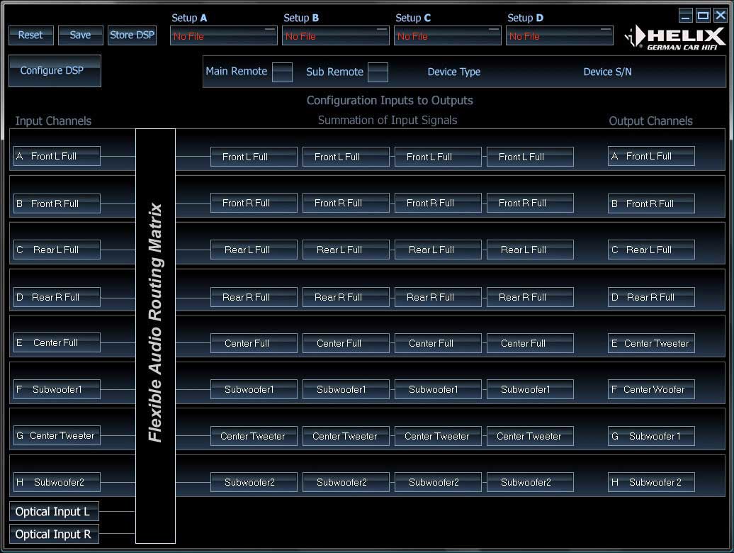Click the Helix German Car HiFi logo
This screenshot has height=553, width=734.
click(675, 37)
